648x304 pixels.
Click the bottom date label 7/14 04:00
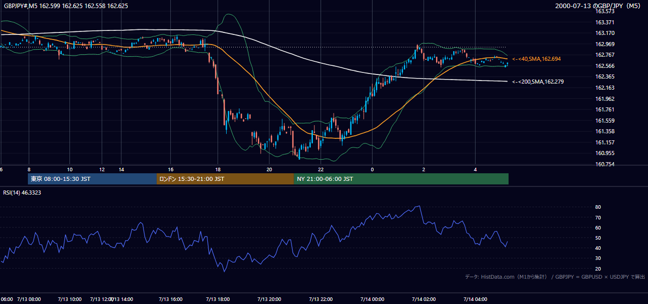point(475,299)
